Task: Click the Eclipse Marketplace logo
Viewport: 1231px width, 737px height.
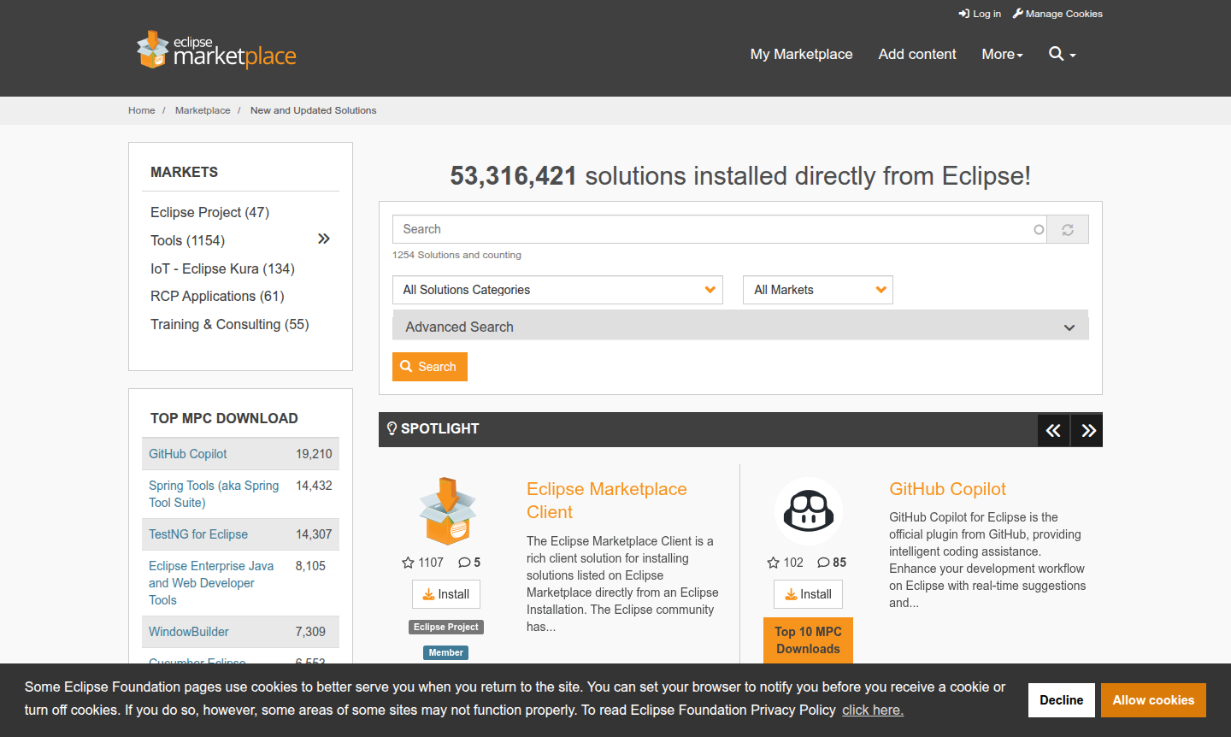Action: pyautogui.click(x=215, y=49)
